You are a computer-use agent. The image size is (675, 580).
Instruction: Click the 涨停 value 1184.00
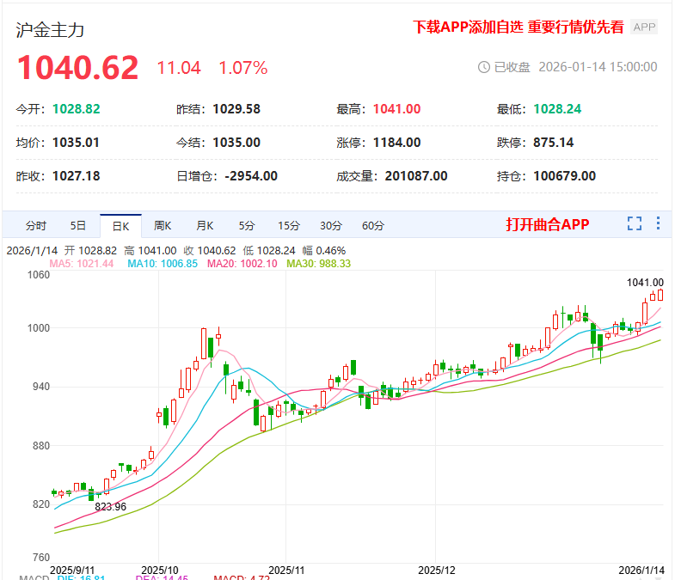pyautogui.click(x=397, y=143)
